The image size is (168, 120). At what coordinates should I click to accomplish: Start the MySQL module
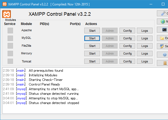click(92, 38)
